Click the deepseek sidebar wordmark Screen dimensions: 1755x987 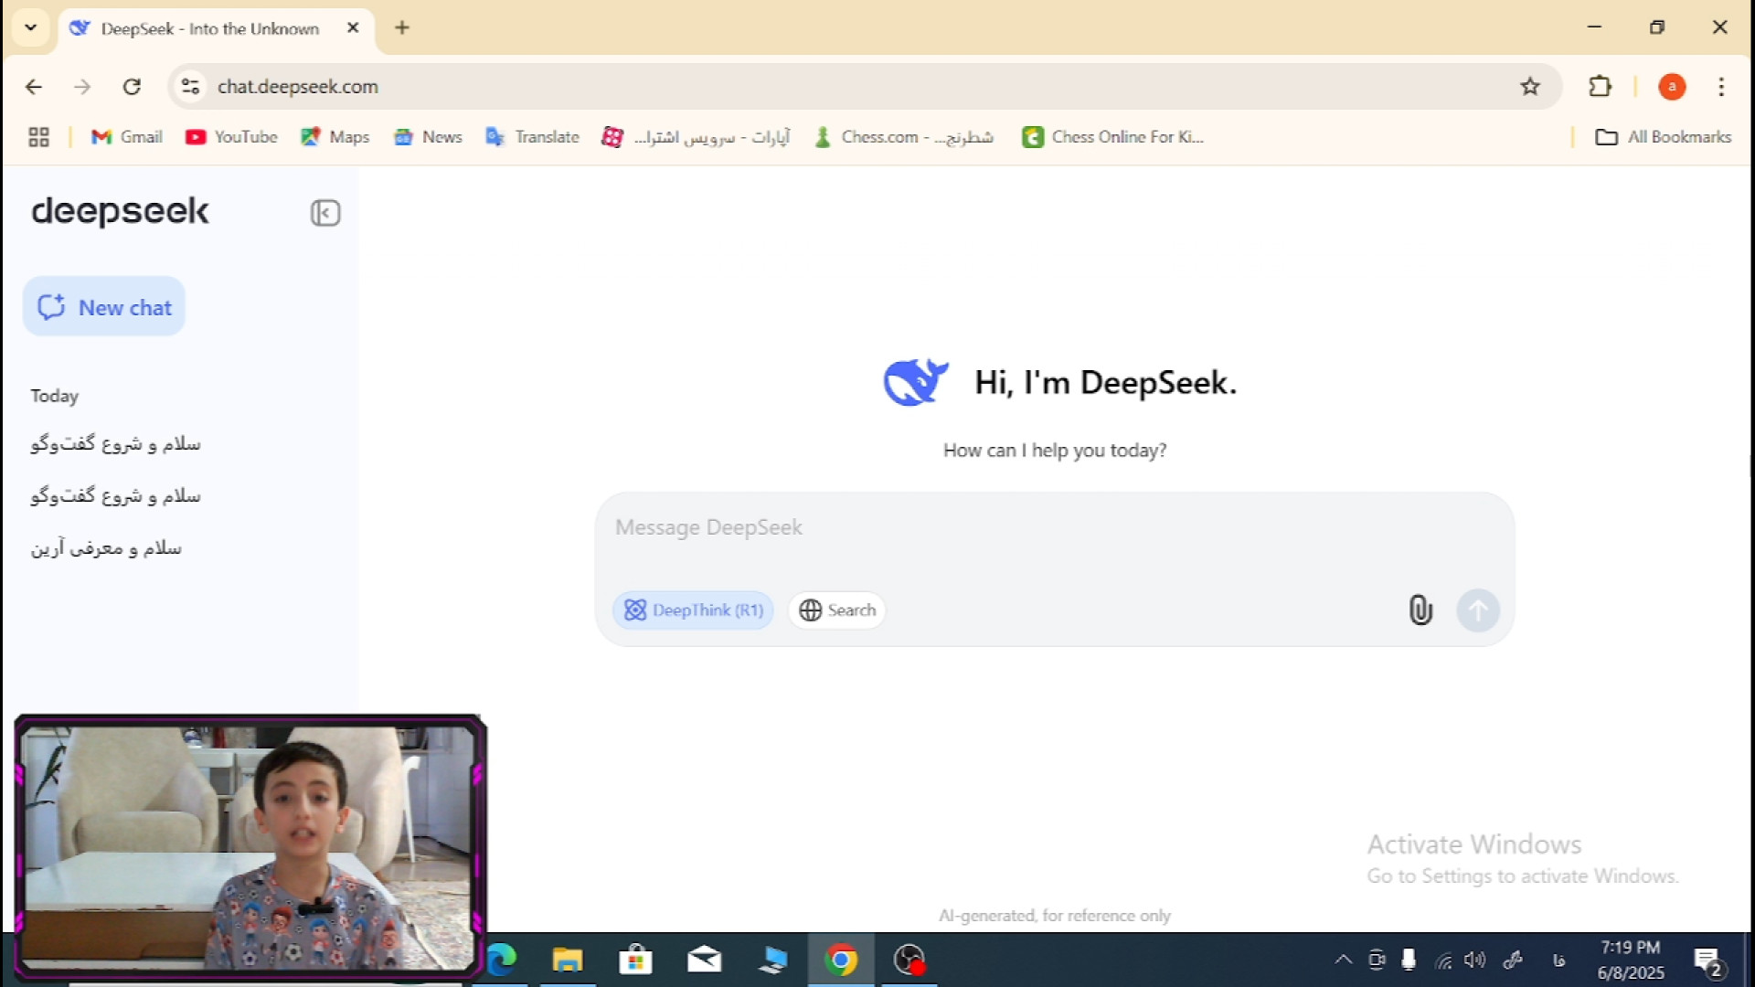click(121, 212)
